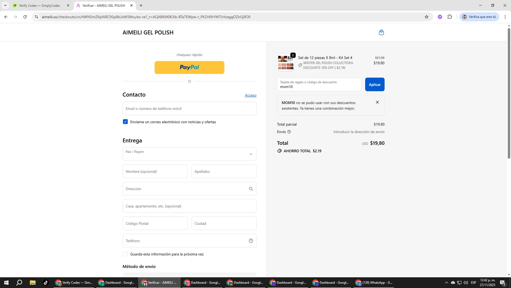
Task: Dismiss the MOM10 discount error message
Action: [x=377, y=102]
